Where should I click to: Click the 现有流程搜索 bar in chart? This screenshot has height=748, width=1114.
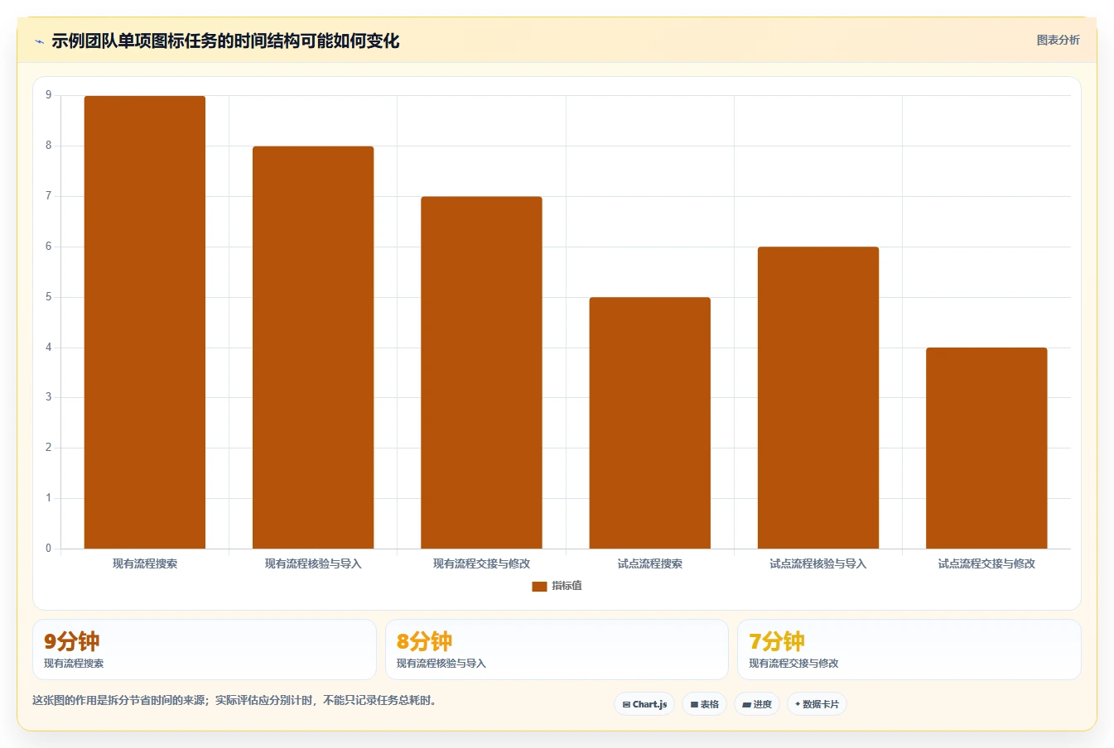[x=145, y=322]
